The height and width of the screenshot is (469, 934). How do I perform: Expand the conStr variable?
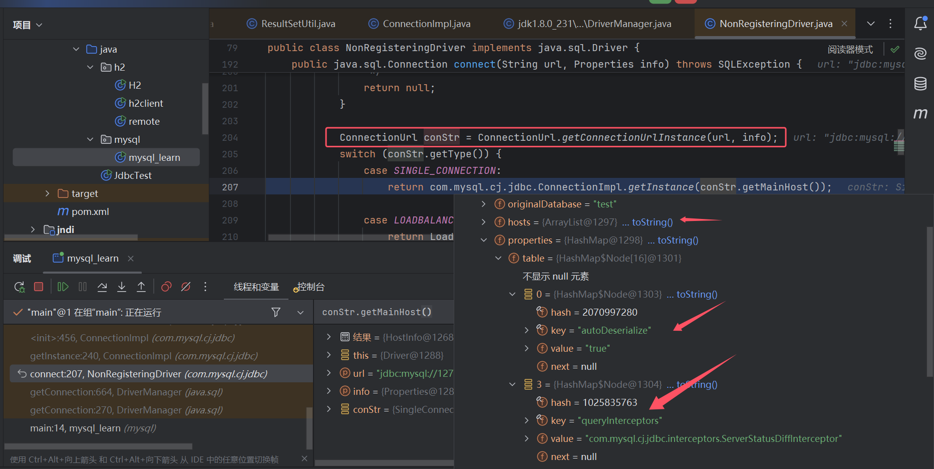click(x=329, y=409)
